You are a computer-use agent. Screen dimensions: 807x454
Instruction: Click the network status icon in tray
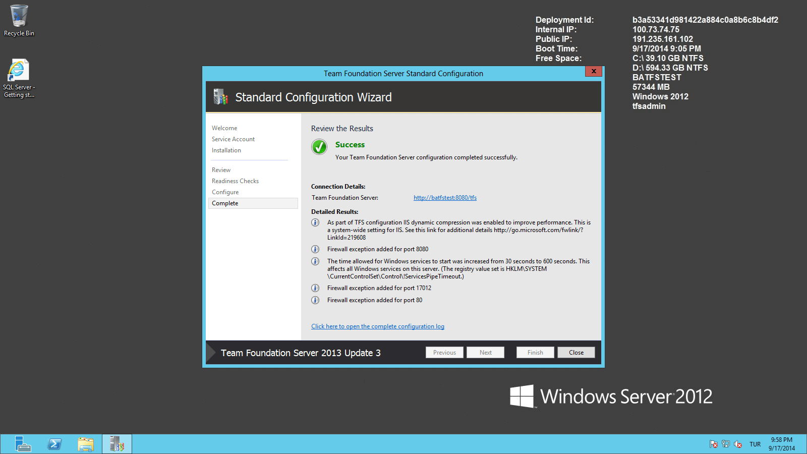(726, 444)
